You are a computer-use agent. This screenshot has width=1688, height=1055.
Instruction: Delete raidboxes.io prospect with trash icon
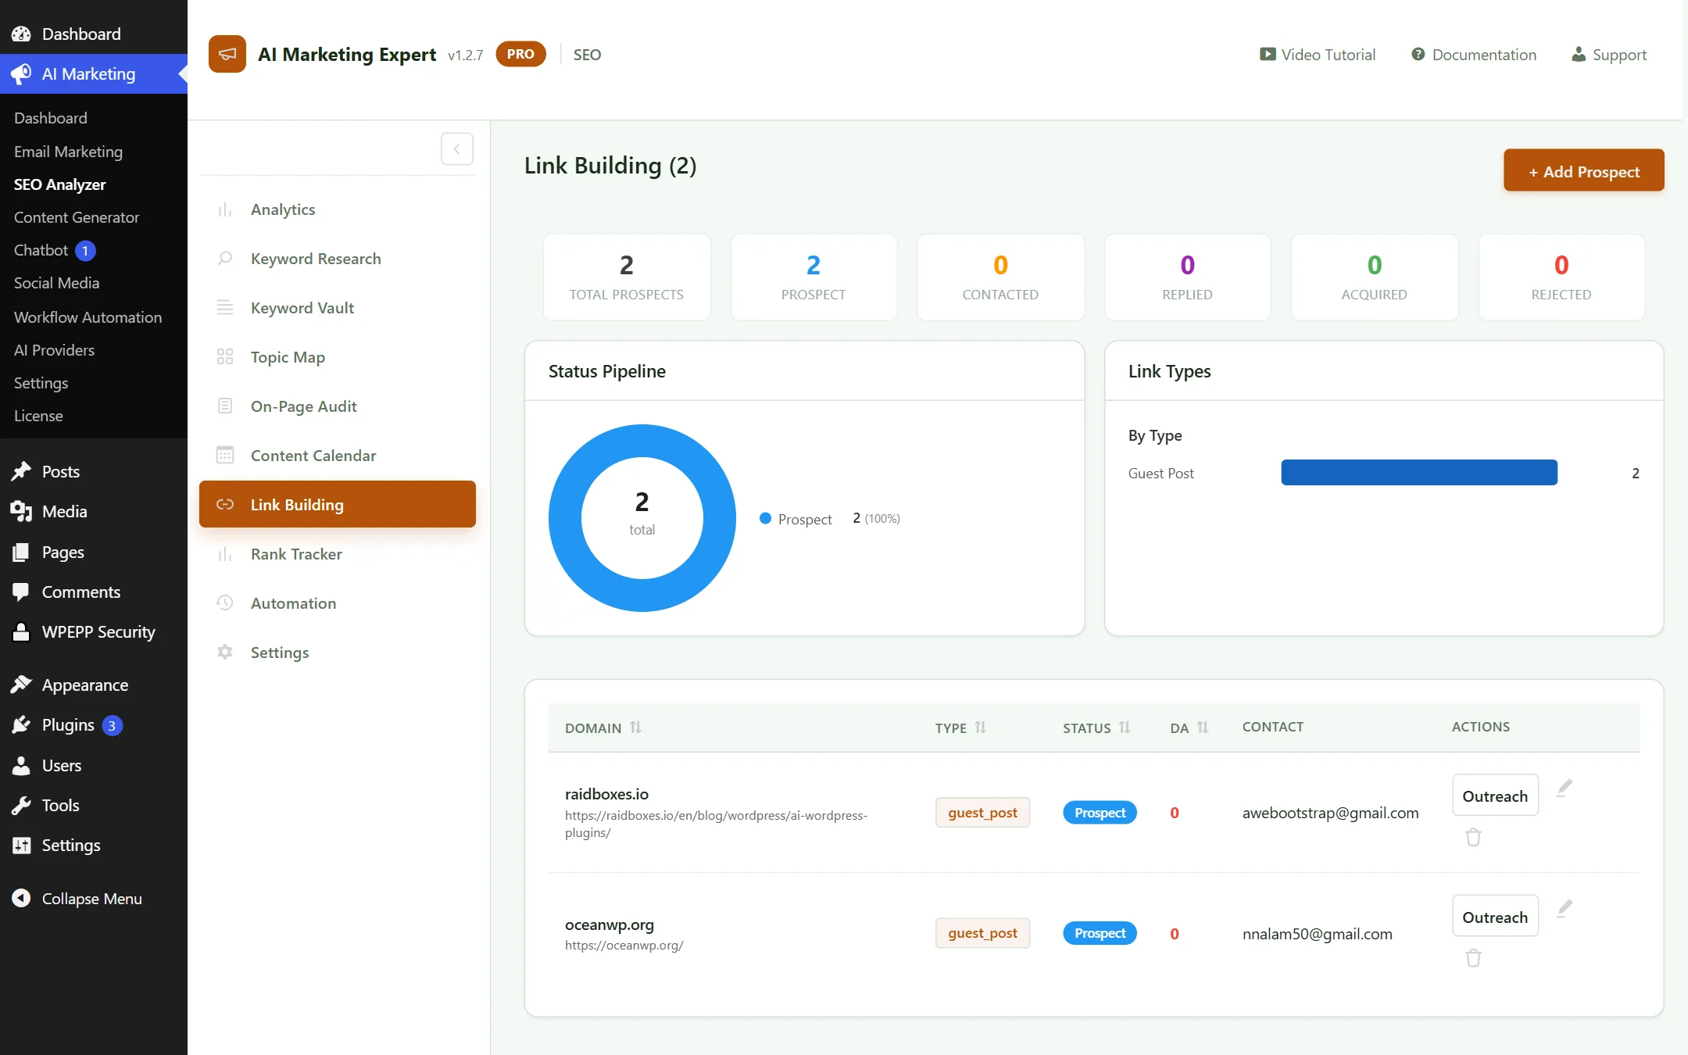(x=1473, y=837)
